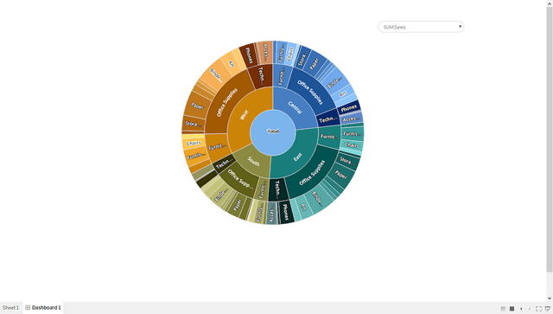Image resolution: width=553 pixels, height=314 pixels.
Task: Click the scrollbar down arrow
Action: coord(550,298)
